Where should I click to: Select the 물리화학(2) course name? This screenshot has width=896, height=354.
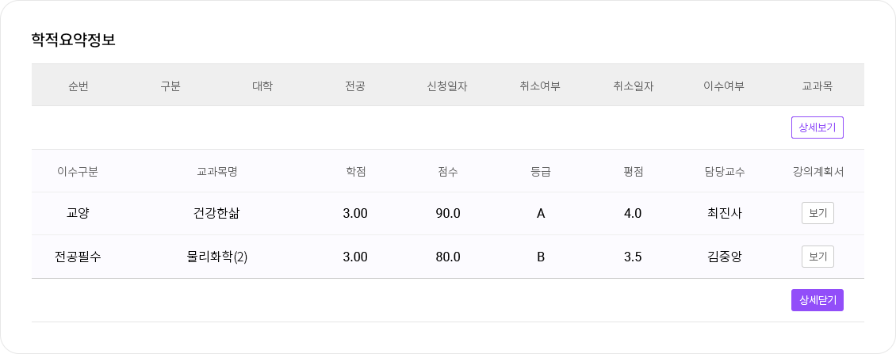click(217, 257)
